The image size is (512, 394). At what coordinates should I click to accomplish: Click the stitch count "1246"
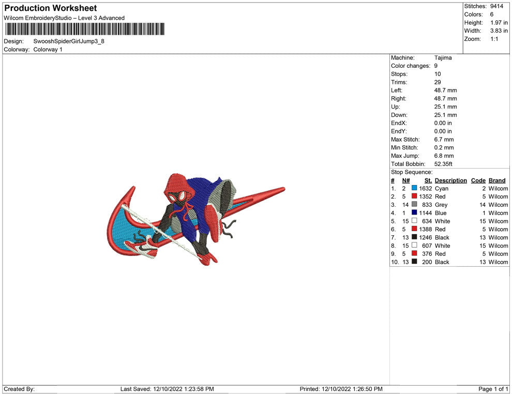click(x=426, y=237)
